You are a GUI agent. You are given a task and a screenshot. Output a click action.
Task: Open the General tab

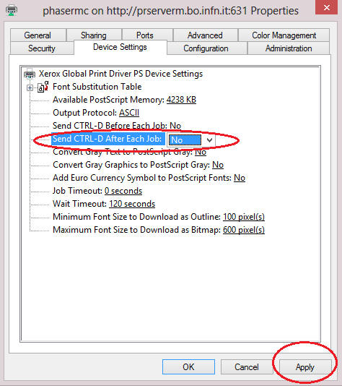point(38,35)
